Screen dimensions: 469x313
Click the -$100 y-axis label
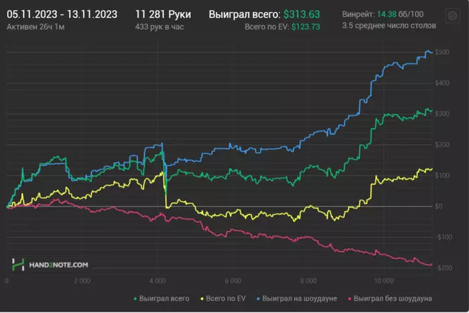coord(443,237)
